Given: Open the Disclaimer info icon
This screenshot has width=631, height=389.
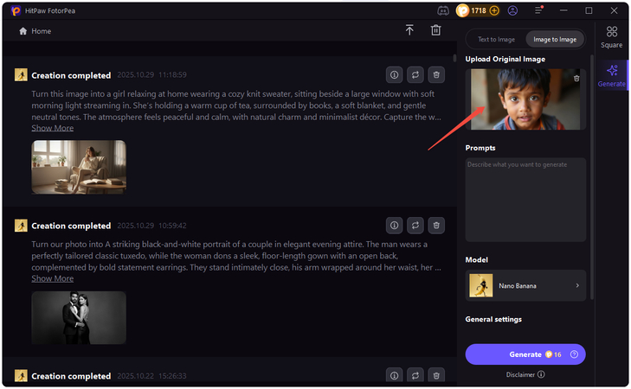Looking at the screenshot, I should pyautogui.click(x=541, y=374).
